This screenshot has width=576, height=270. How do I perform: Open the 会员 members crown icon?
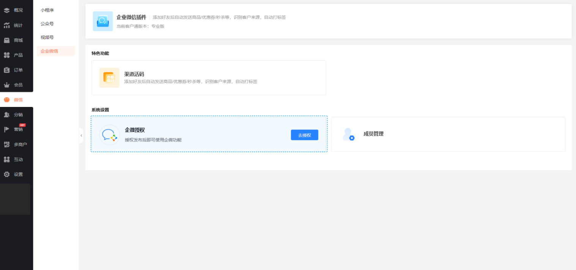[7, 85]
